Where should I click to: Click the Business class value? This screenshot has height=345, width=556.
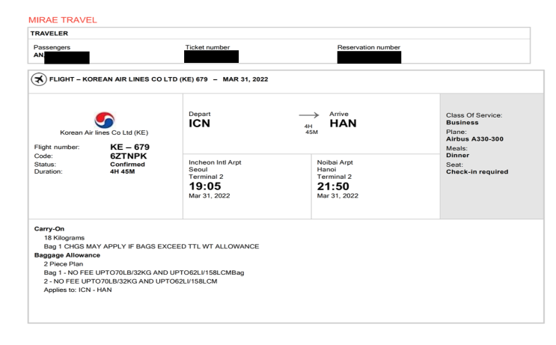[x=462, y=123]
